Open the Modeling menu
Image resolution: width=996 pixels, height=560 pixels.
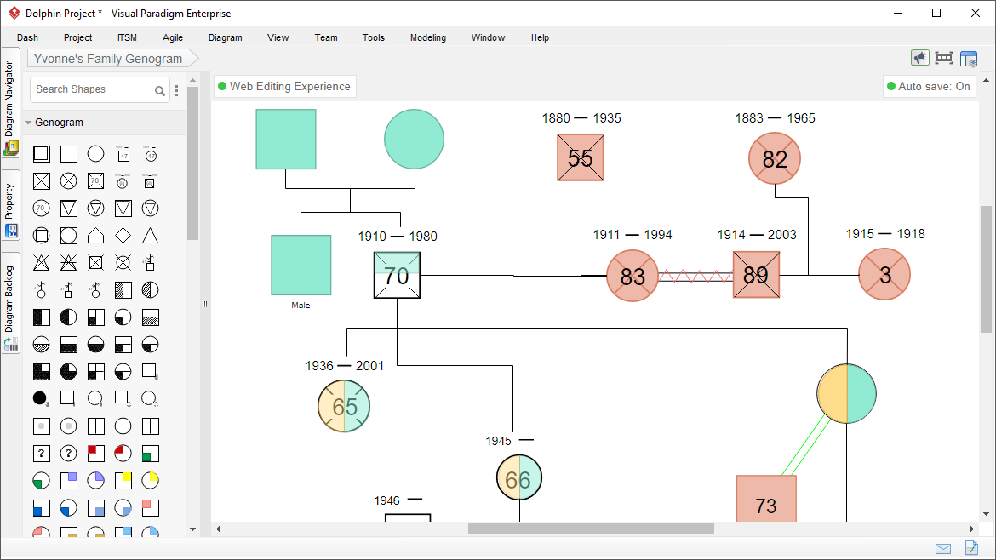point(427,37)
